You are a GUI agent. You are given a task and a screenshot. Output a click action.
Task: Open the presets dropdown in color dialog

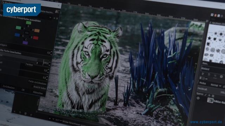(50, 17)
